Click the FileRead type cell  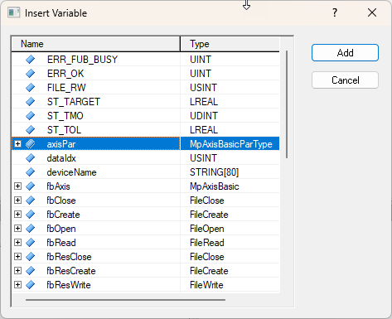point(230,243)
